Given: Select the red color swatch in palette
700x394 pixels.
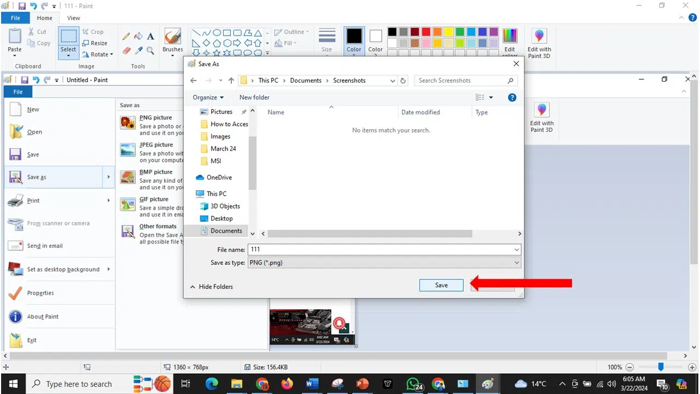Looking at the screenshot, I should (x=426, y=32).
